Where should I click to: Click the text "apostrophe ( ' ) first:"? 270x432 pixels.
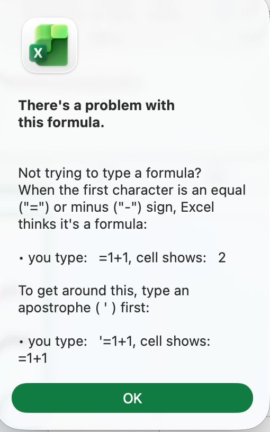tap(84, 308)
